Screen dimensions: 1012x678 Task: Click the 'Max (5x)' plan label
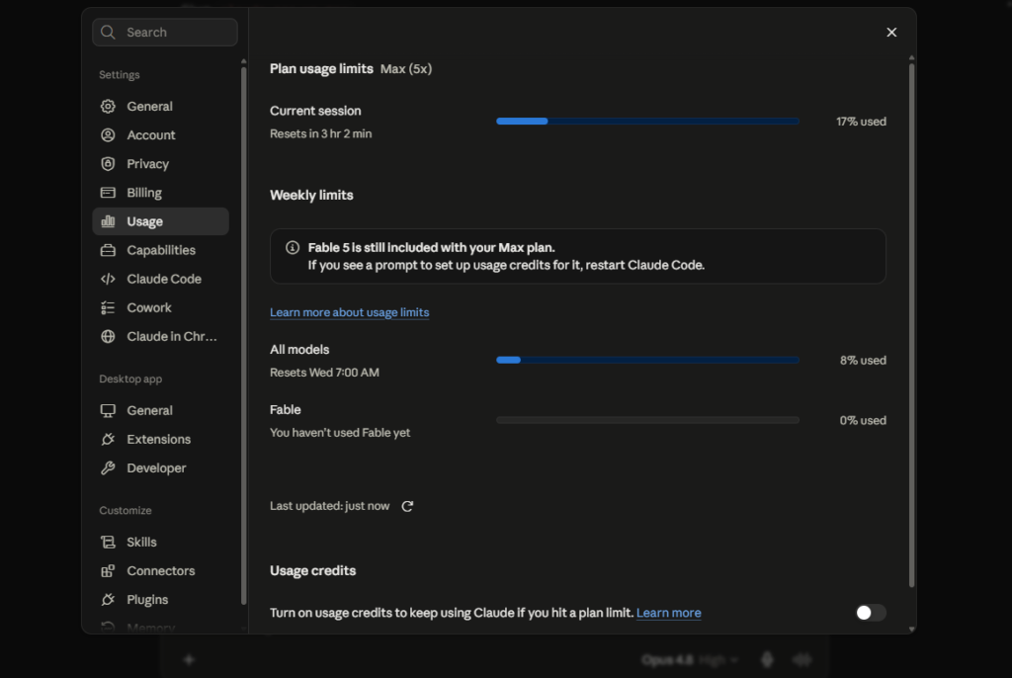click(406, 68)
